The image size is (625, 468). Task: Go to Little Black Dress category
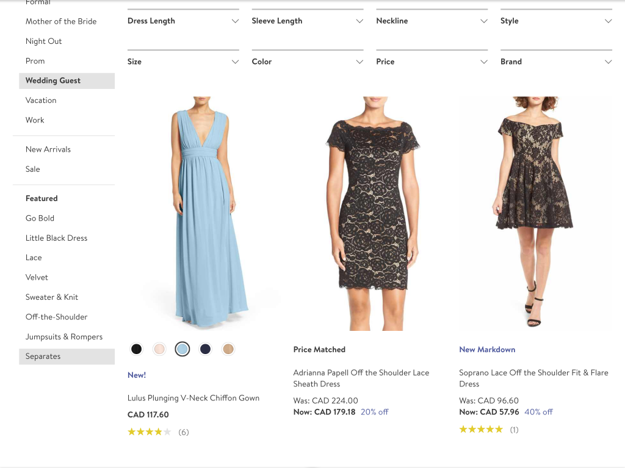click(x=56, y=238)
